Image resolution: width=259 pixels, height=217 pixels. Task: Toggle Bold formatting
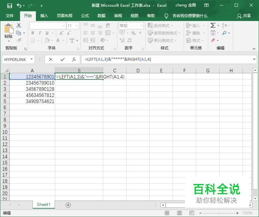click(x=33, y=33)
